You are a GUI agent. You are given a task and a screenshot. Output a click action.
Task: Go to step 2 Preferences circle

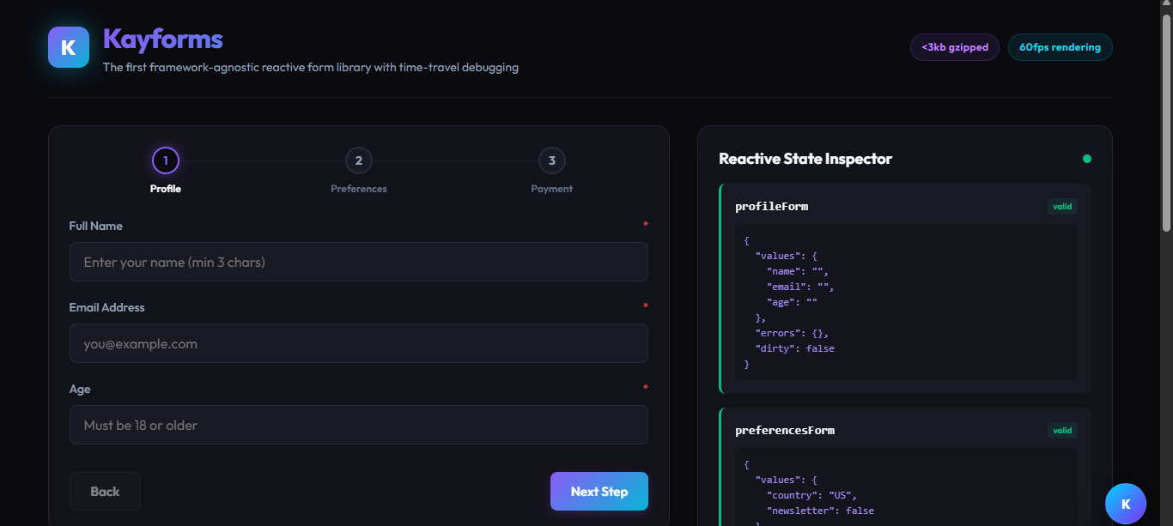(x=359, y=160)
